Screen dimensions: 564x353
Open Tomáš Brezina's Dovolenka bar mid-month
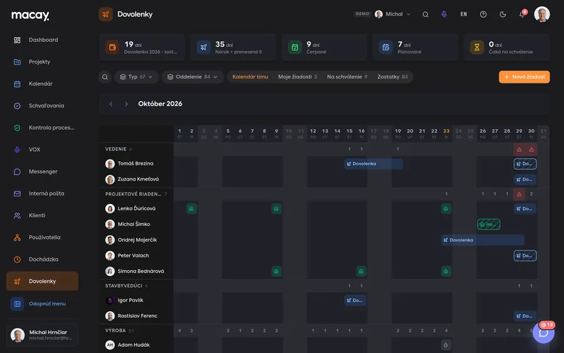(373, 164)
